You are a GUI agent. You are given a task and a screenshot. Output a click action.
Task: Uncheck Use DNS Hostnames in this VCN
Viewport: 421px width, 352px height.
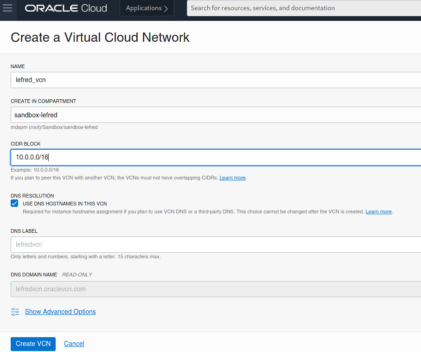click(14, 203)
